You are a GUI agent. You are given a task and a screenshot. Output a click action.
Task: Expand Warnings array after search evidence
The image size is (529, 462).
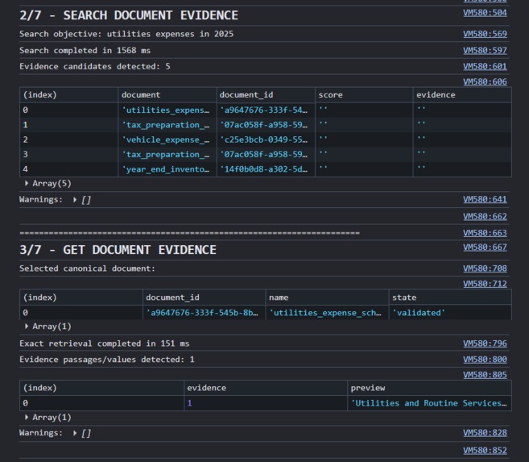coord(75,200)
